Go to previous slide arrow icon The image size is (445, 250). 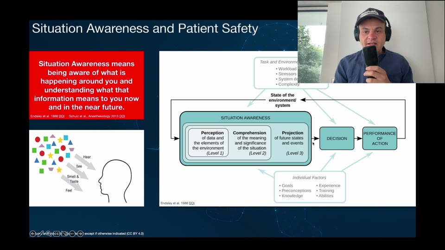pyautogui.click(x=32, y=233)
